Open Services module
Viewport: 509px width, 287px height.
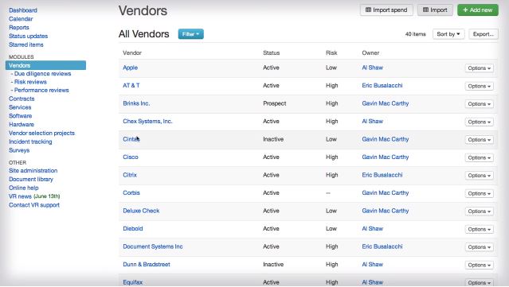[20, 107]
